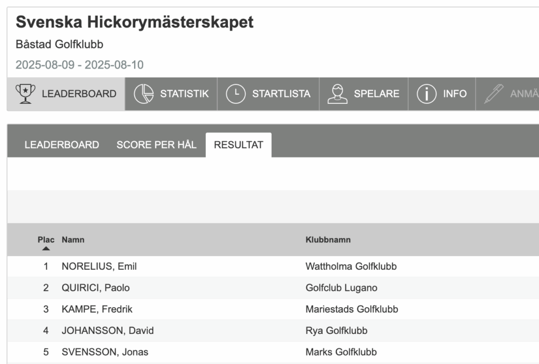
Task: Switch to the Score per hål tab
Action: 156,145
